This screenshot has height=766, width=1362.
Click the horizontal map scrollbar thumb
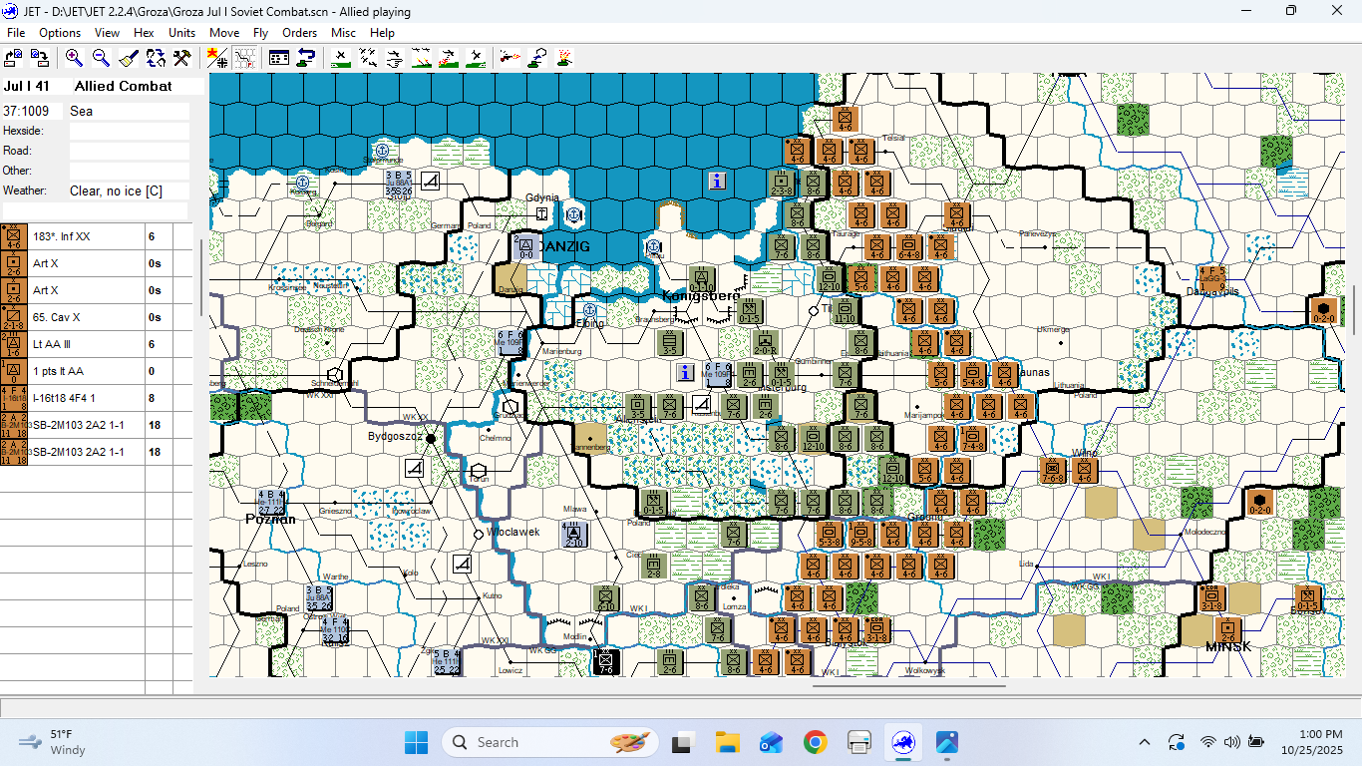908,685
